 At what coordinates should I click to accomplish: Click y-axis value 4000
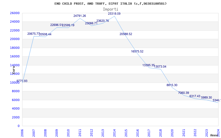pos(15,108)
